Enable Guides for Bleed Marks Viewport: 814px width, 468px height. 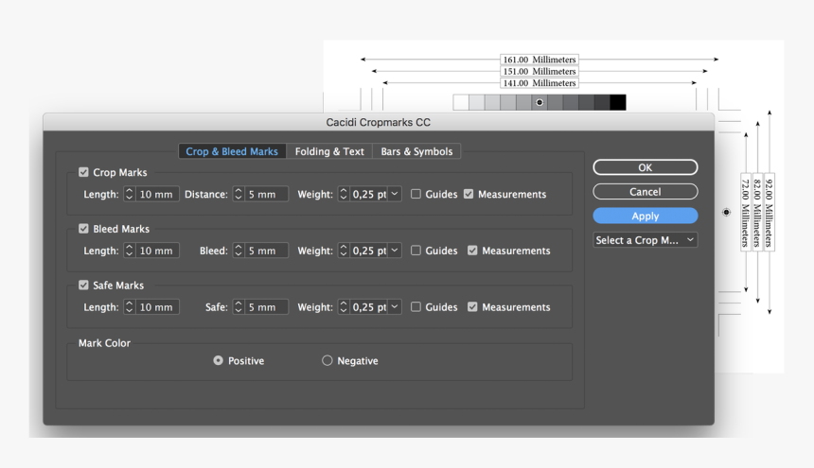(416, 251)
